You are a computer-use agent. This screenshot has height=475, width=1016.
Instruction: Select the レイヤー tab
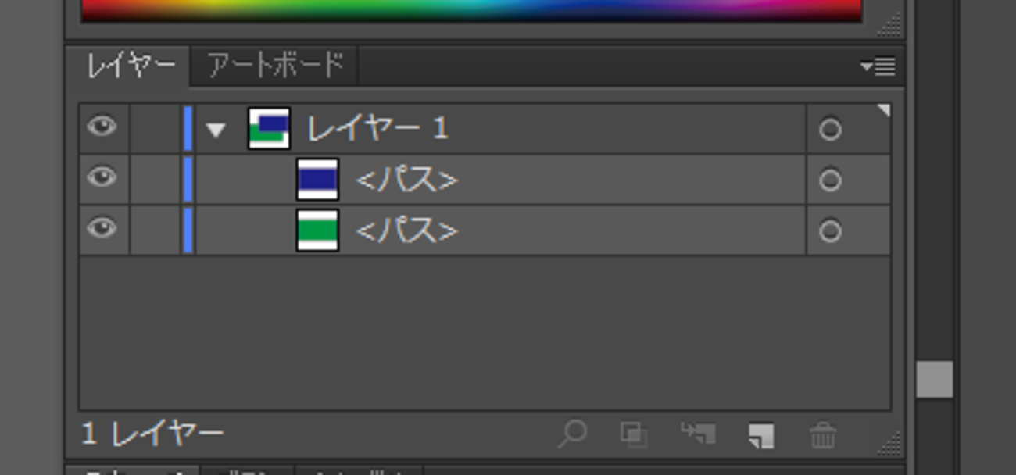[130, 66]
